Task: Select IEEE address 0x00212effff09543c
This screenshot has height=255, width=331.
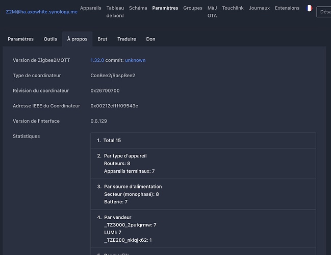Action: (114, 106)
